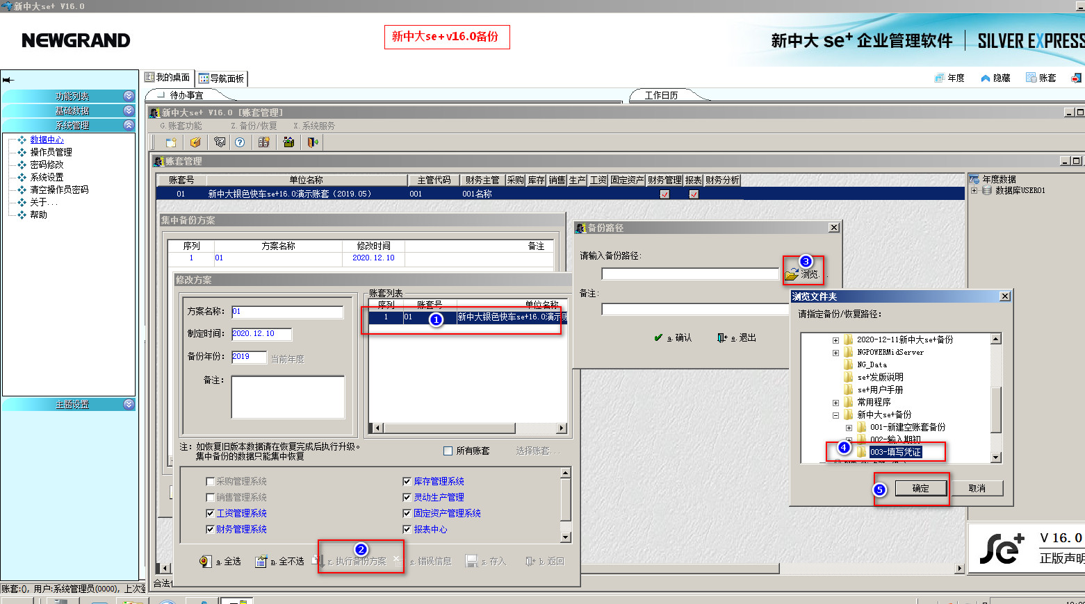Viewport: 1085px width, 604px height.
Task: Switch to the 导航面板 tab
Action: (222, 78)
